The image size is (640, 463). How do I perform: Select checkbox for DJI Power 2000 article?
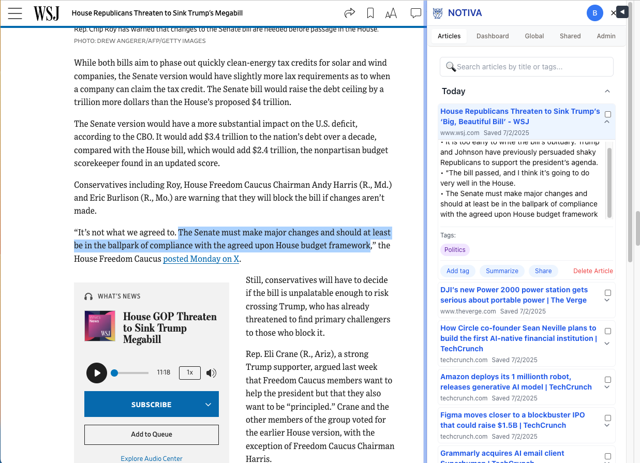[608, 293]
